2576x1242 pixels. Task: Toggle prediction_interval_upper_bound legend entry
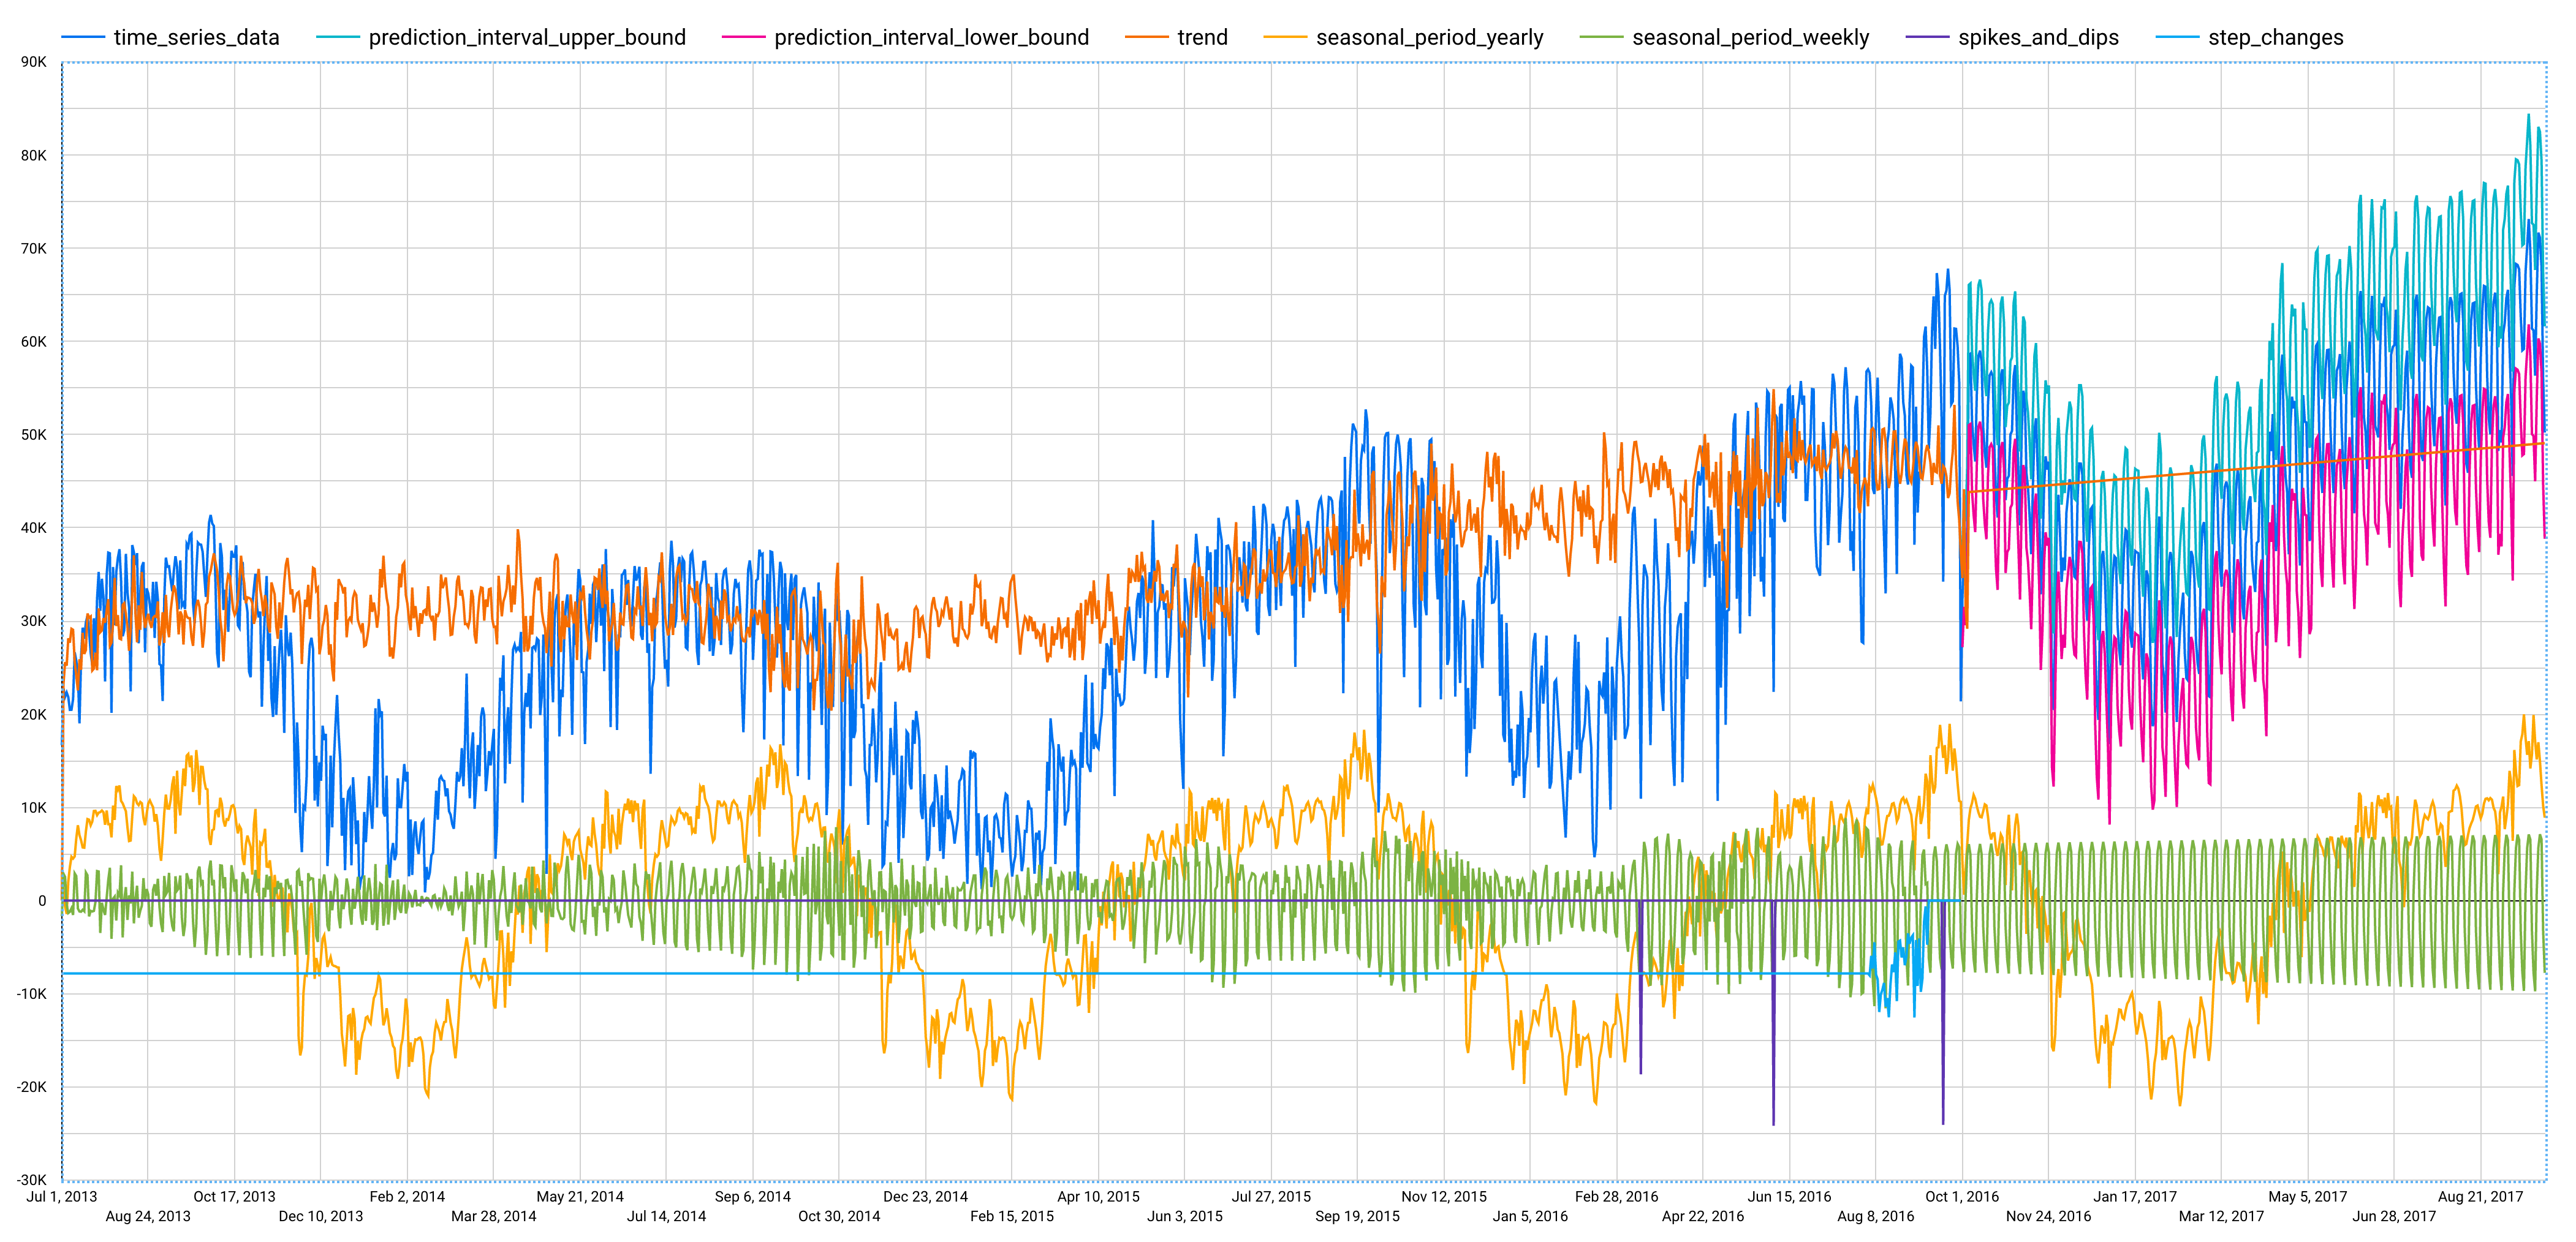coord(501,38)
